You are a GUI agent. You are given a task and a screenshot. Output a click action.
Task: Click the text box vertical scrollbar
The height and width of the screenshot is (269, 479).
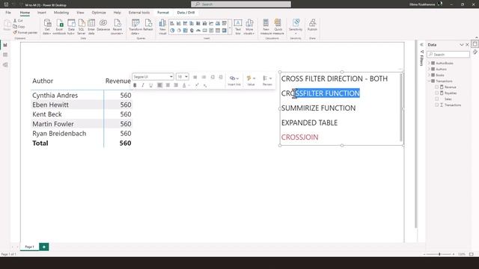[401, 108]
